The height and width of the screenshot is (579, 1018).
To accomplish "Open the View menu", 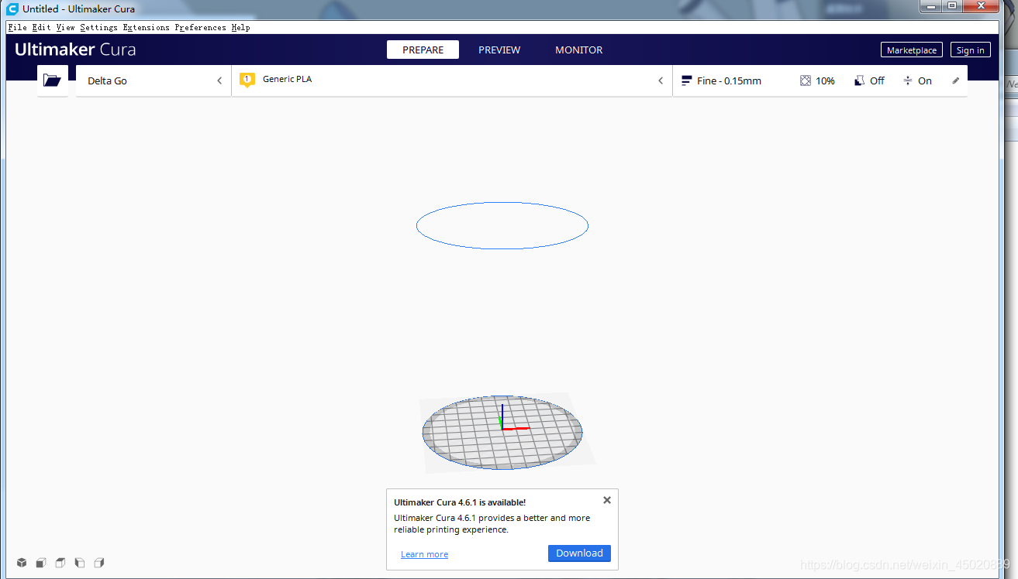I will tap(65, 27).
